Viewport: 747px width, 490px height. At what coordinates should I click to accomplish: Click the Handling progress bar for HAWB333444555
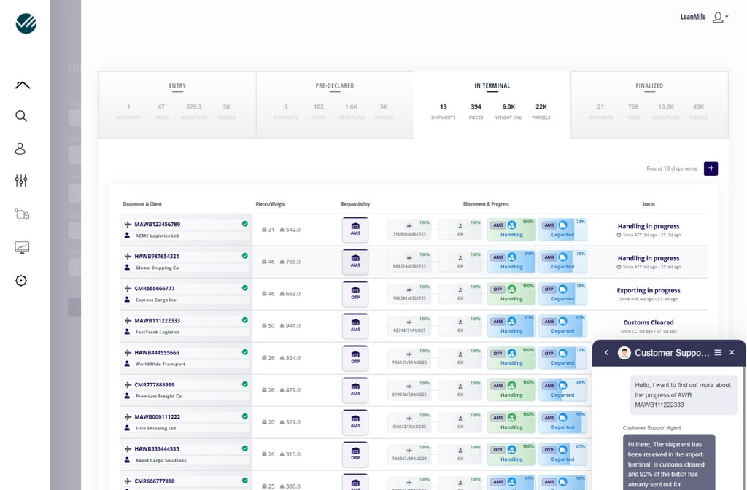click(511, 454)
